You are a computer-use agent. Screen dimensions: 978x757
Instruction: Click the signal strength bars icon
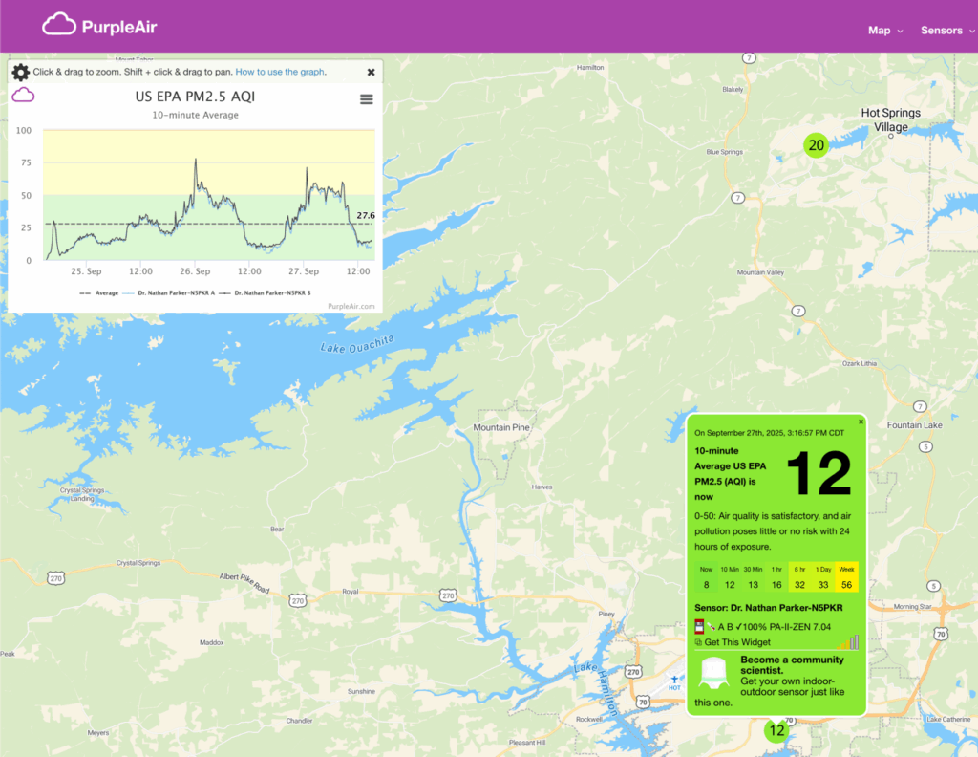tap(848, 642)
